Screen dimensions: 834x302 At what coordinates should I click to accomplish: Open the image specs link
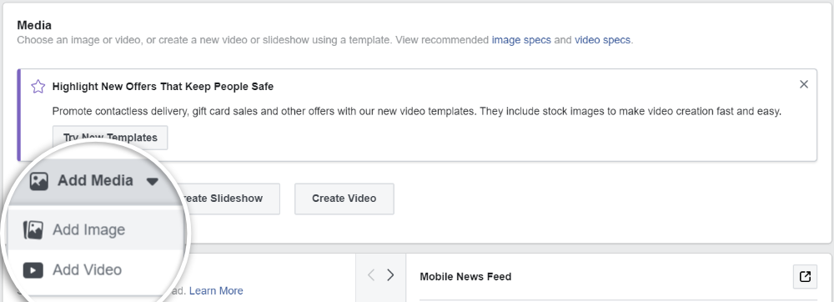pos(521,40)
